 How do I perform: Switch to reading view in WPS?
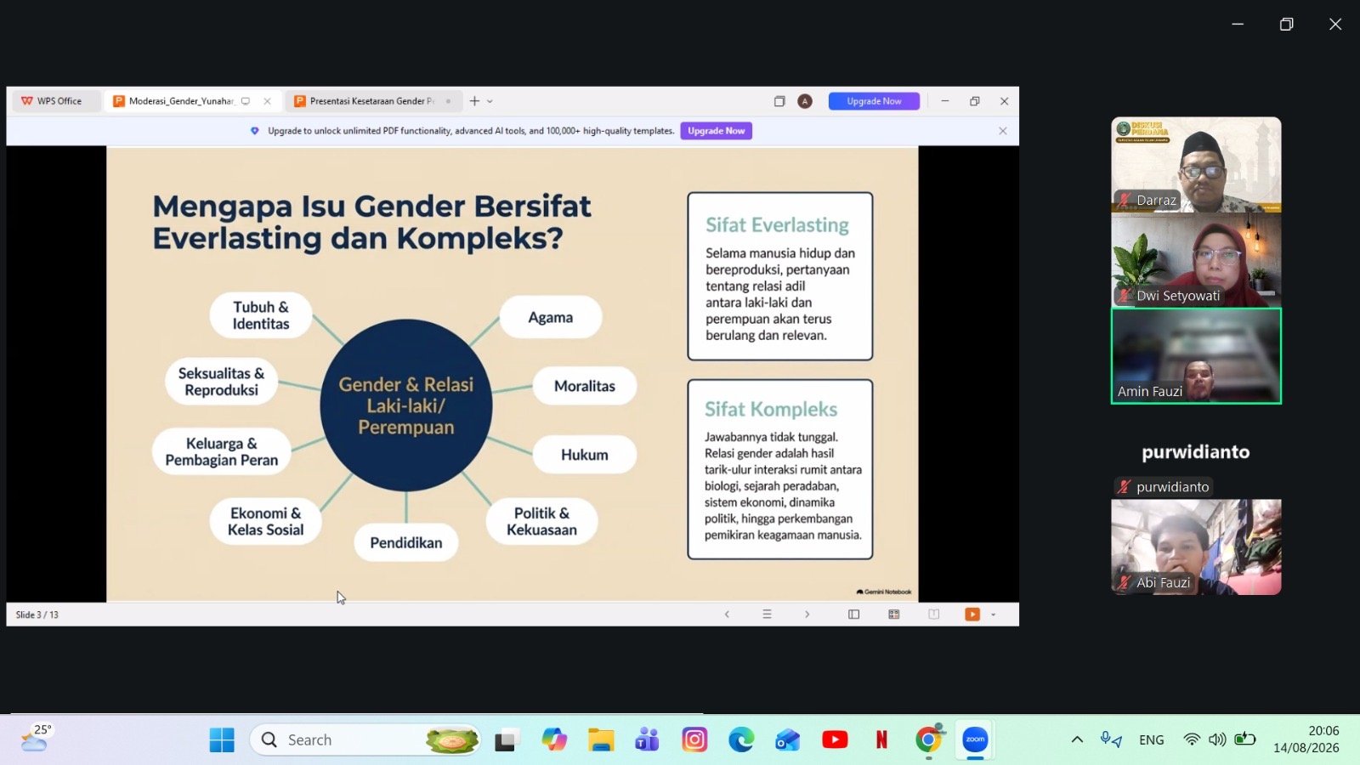pyautogui.click(x=934, y=615)
